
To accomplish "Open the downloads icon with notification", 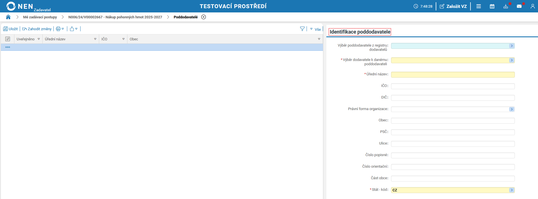I will point(506,6).
